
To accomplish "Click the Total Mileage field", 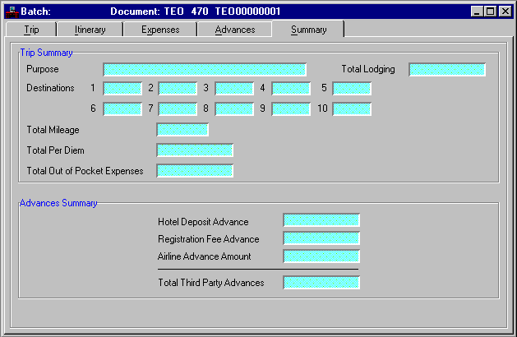I will click(182, 130).
